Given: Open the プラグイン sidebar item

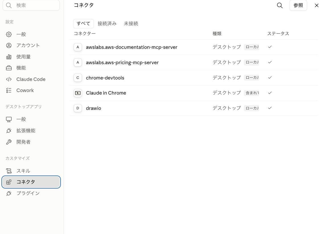Looking at the screenshot, I should (x=31, y=193).
